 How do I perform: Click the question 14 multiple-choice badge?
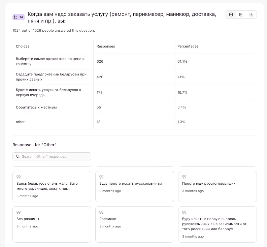click(x=18, y=17)
